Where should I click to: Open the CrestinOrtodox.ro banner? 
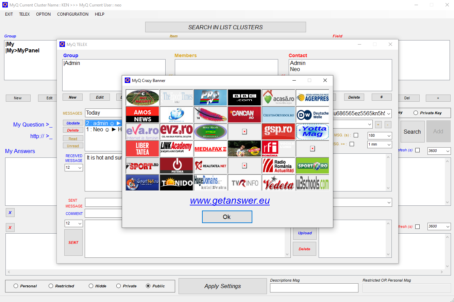click(x=279, y=115)
